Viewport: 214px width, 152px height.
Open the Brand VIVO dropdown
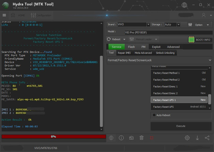[x=148, y=24]
